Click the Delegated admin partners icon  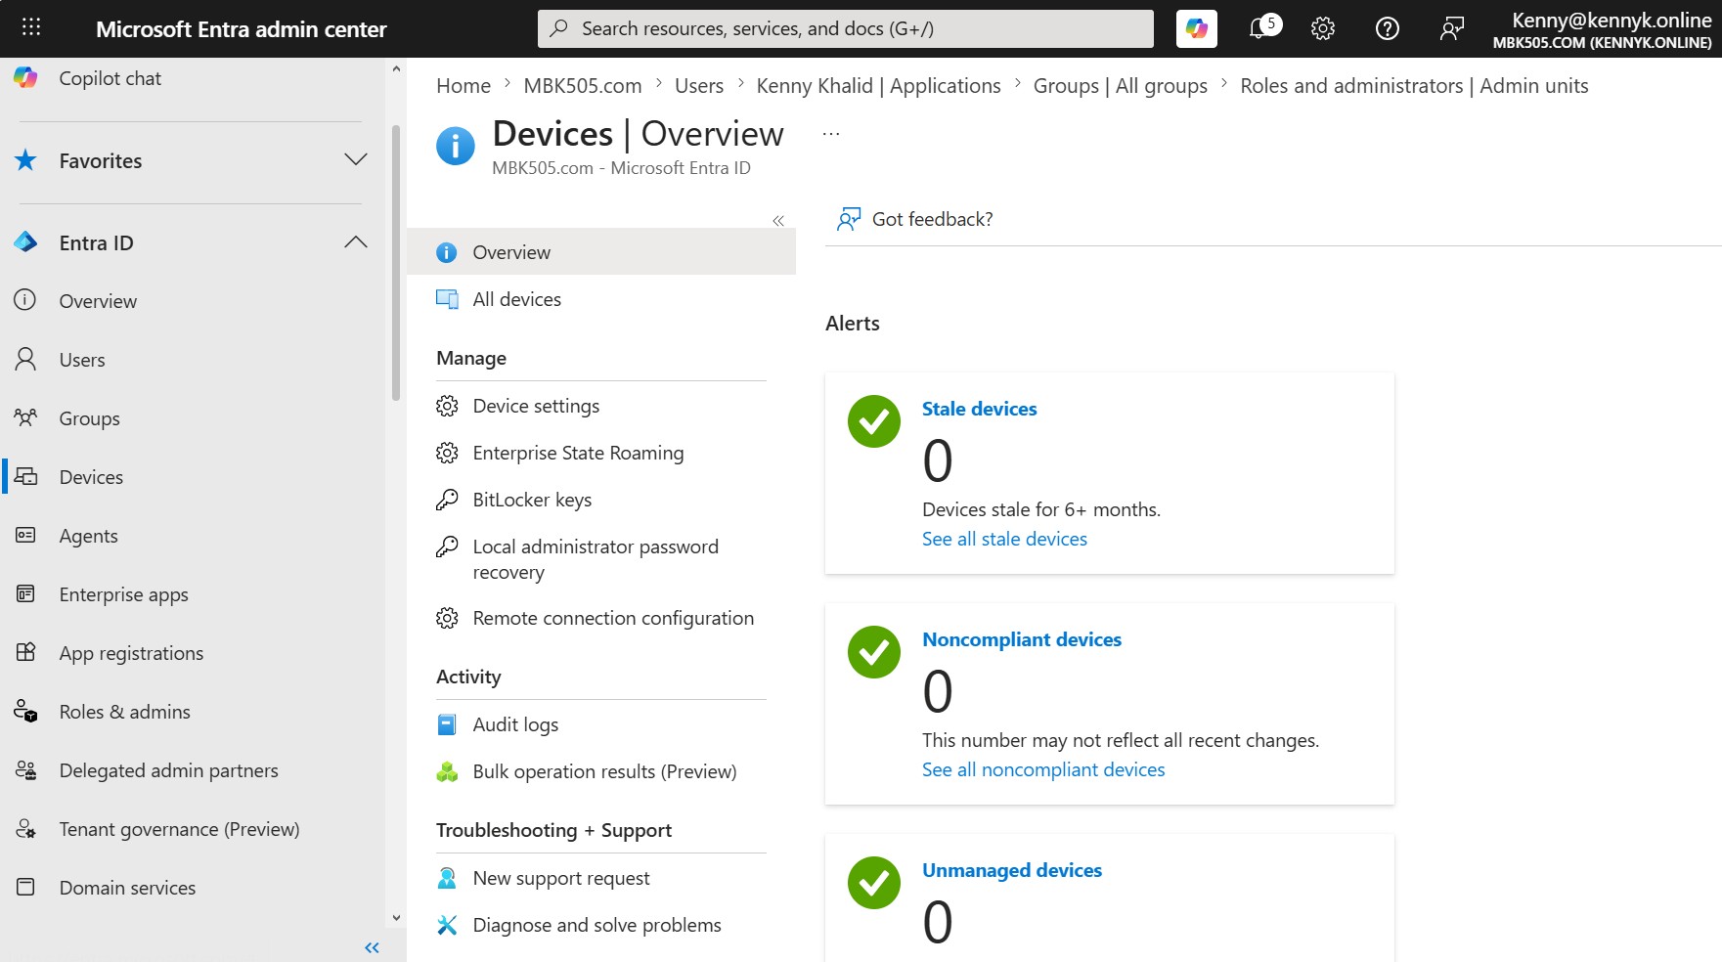(25, 770)
